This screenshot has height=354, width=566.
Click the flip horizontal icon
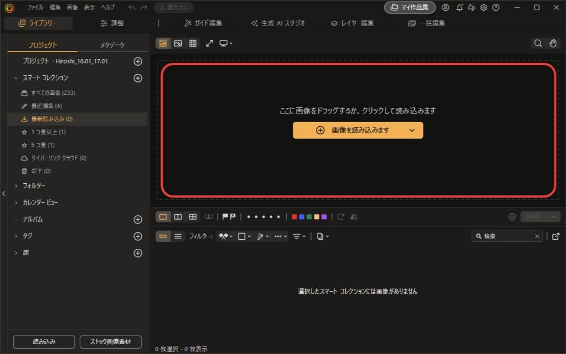point(353,216)
